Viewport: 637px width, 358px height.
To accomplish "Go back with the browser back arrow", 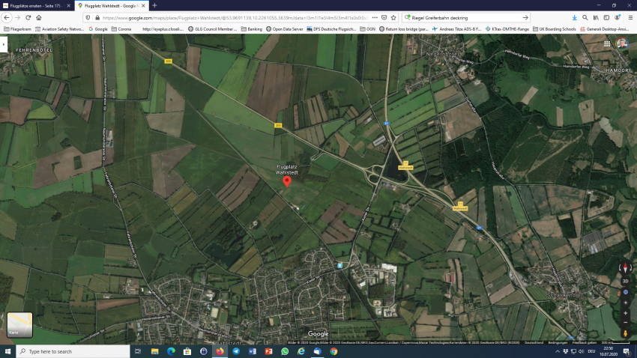I will tap(7, 17).
